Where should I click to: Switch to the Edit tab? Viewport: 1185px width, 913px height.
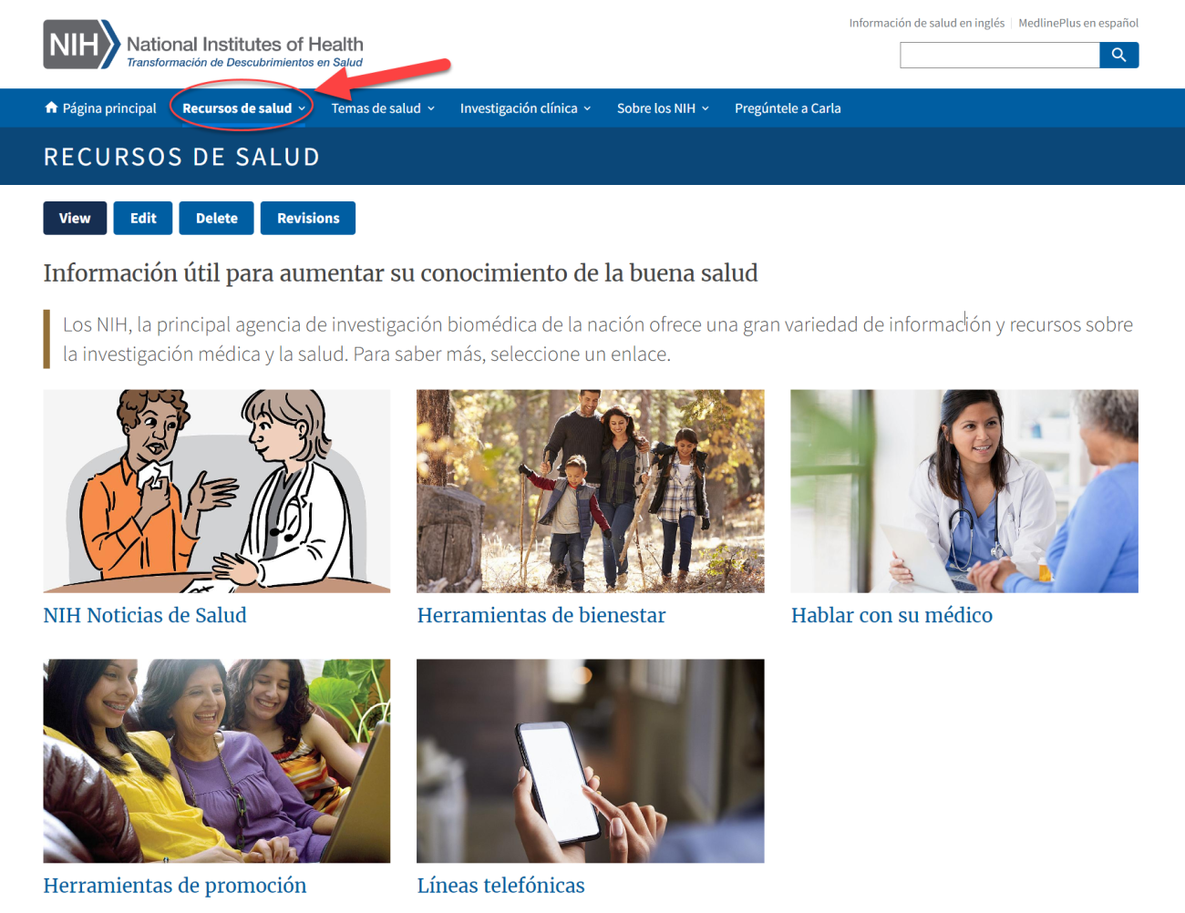pyautogui.click(x=142, y=218)
